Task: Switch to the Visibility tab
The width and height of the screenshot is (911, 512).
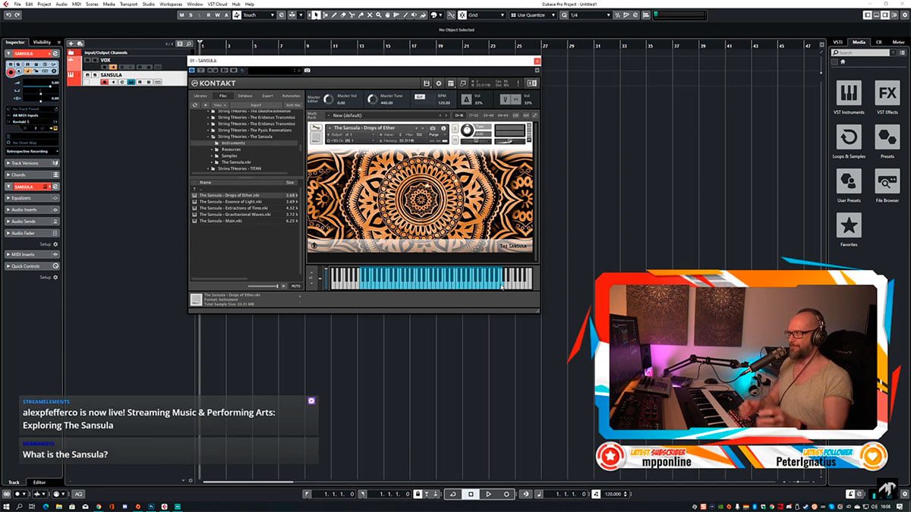Action: tap(42, 42)
